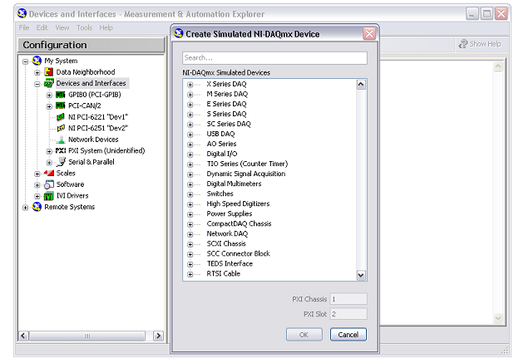Click Configuration tree scroll right arrow
This screenshot has height=358, width=514.
point(159,336)
